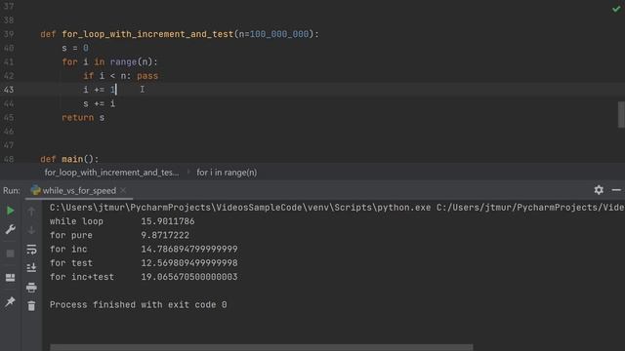Click 'for test' value 12.569809499999998
625x351 pixels.
click(189, 263)
